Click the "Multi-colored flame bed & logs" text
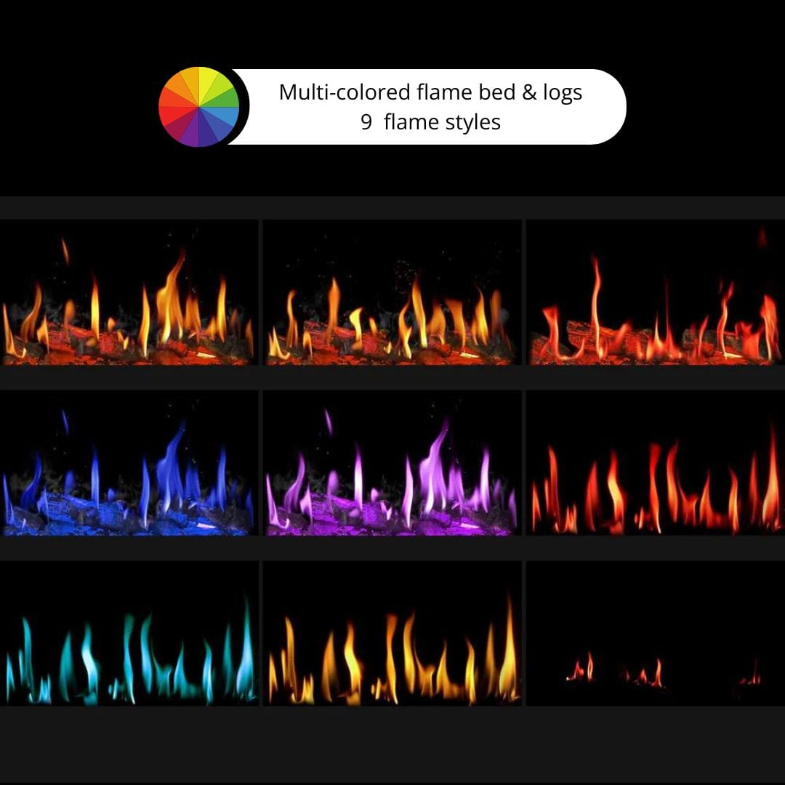This screenshot has height=785, width=785. click(430, 92)
